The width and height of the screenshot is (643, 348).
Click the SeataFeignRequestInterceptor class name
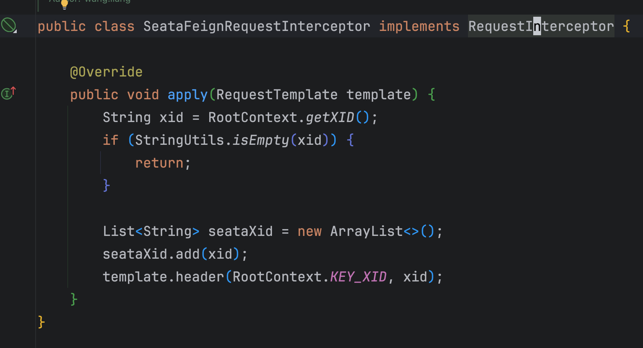257,26
